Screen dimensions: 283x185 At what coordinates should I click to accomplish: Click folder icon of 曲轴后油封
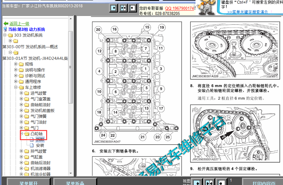(x=27, y=163)
